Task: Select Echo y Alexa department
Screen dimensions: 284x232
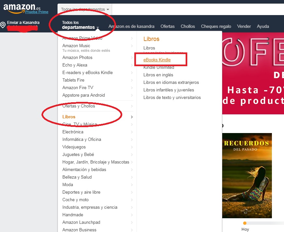Action: tap(75, 65)
